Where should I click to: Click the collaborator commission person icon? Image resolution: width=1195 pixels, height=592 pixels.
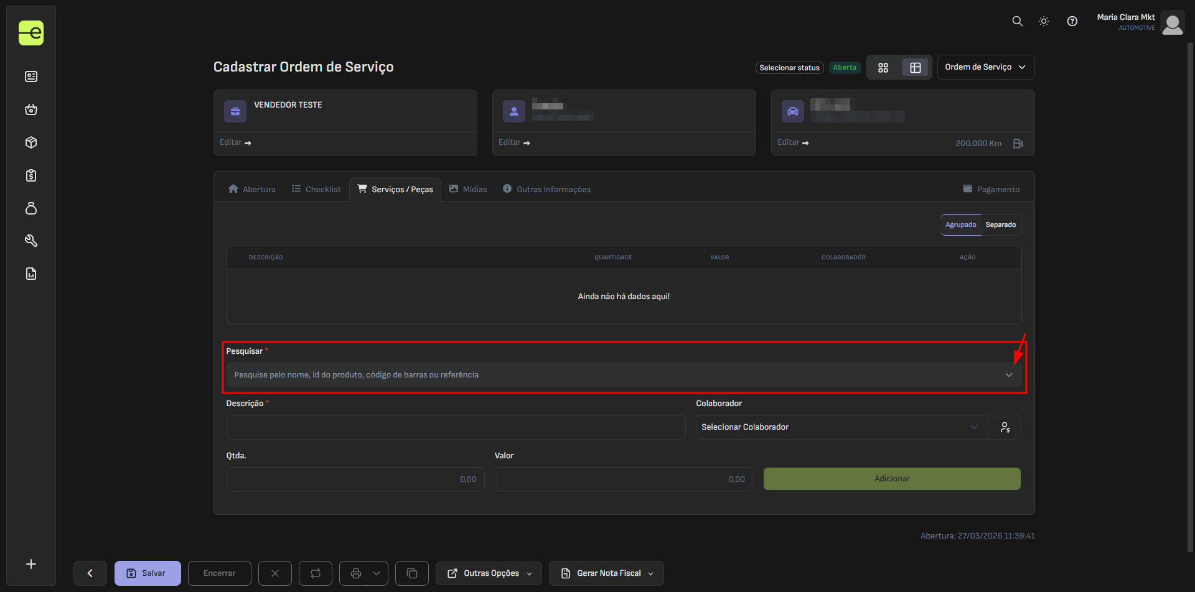1005,427
